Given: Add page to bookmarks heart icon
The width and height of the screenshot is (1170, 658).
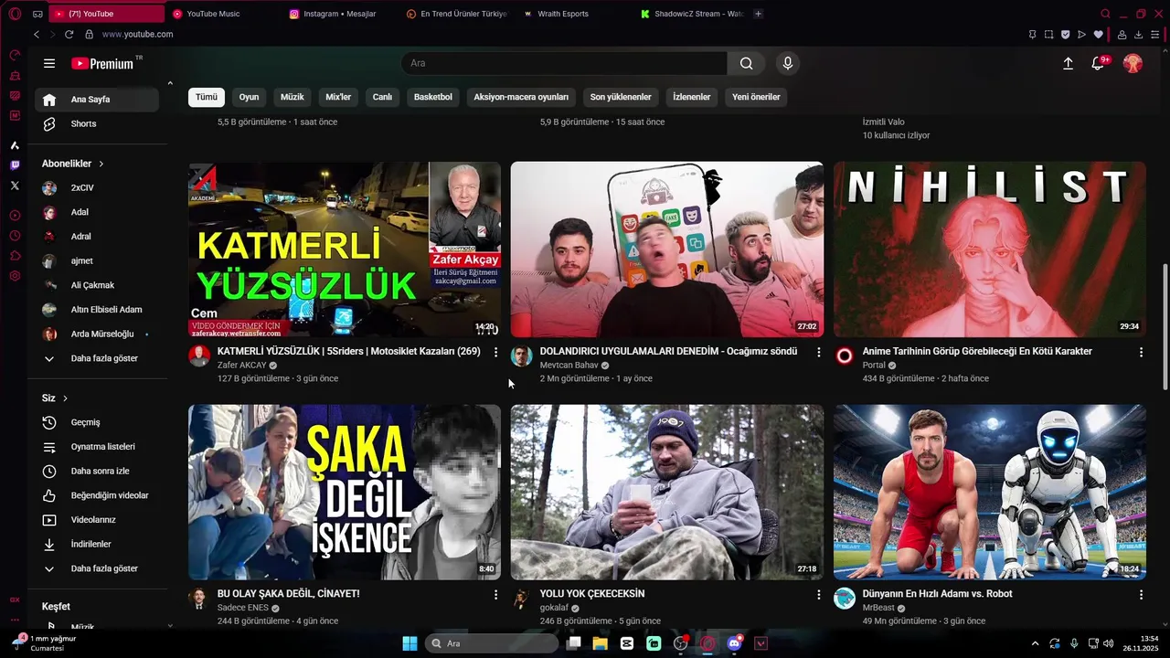Looking at the screenshot, I should pyautogui.click(x=1098, y=35).
